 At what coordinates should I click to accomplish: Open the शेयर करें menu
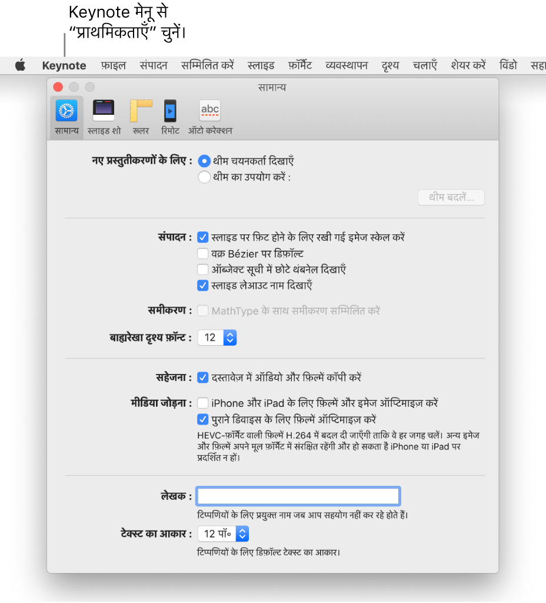coord(468,65)
